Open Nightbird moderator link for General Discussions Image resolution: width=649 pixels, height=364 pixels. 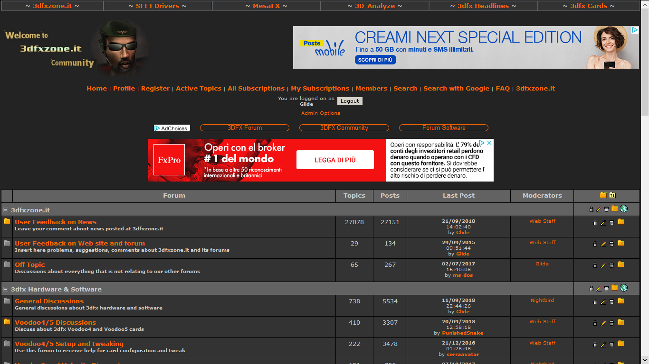tap(542, 300)
